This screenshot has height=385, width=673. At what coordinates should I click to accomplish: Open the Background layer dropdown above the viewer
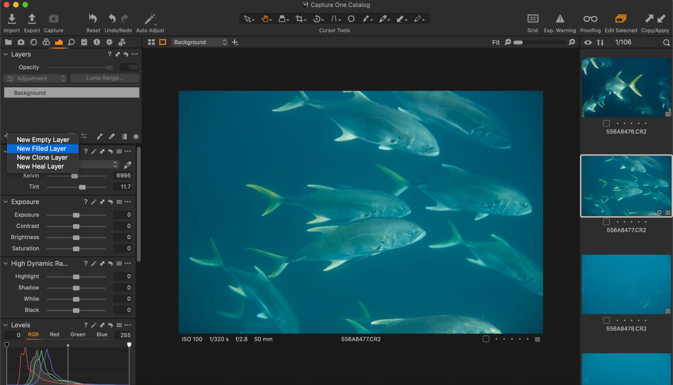tap(199, 42)
